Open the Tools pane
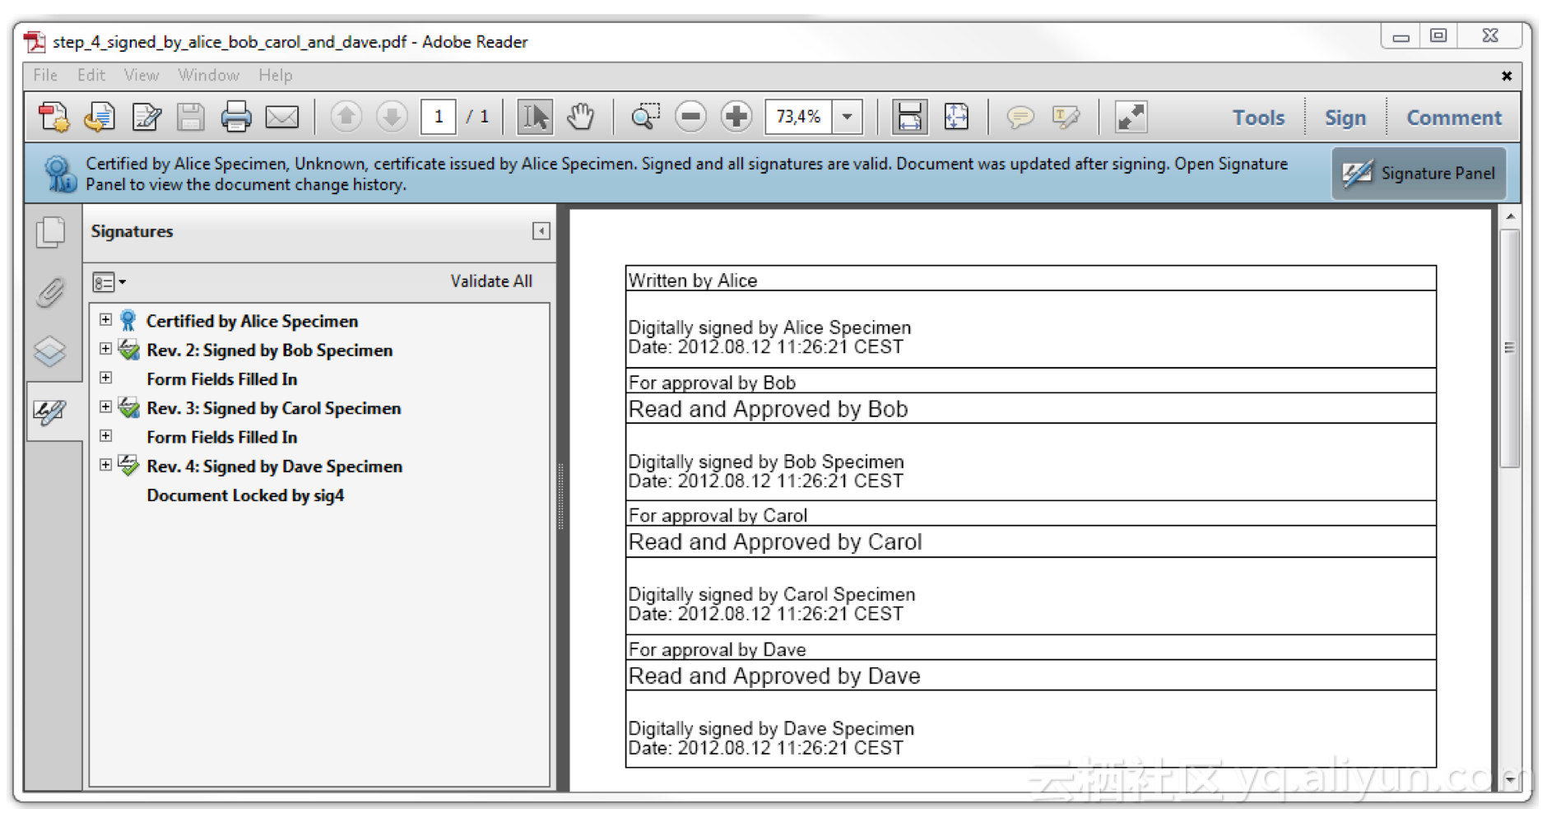1547x813 pixels. click(1258, 118)
